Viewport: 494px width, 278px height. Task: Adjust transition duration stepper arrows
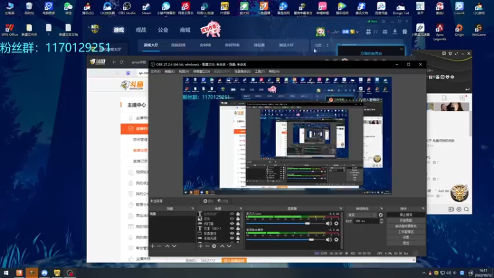tap(381, 221)
